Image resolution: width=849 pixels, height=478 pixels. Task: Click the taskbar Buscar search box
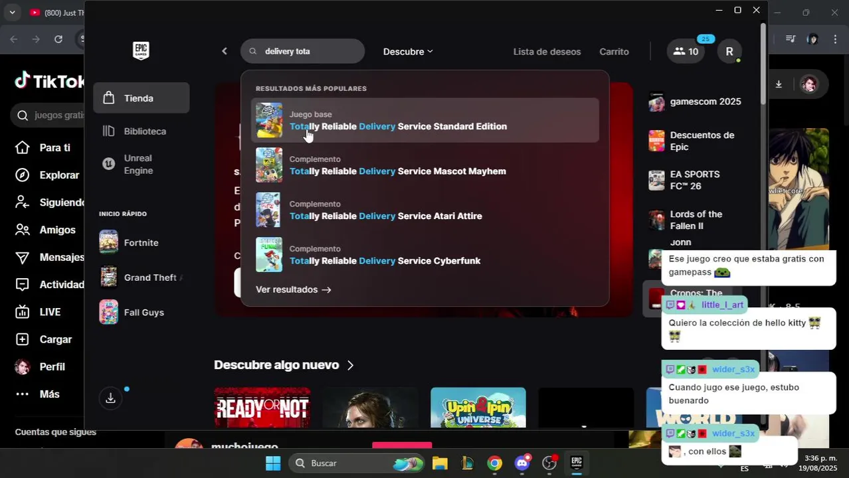coord(357,463)
